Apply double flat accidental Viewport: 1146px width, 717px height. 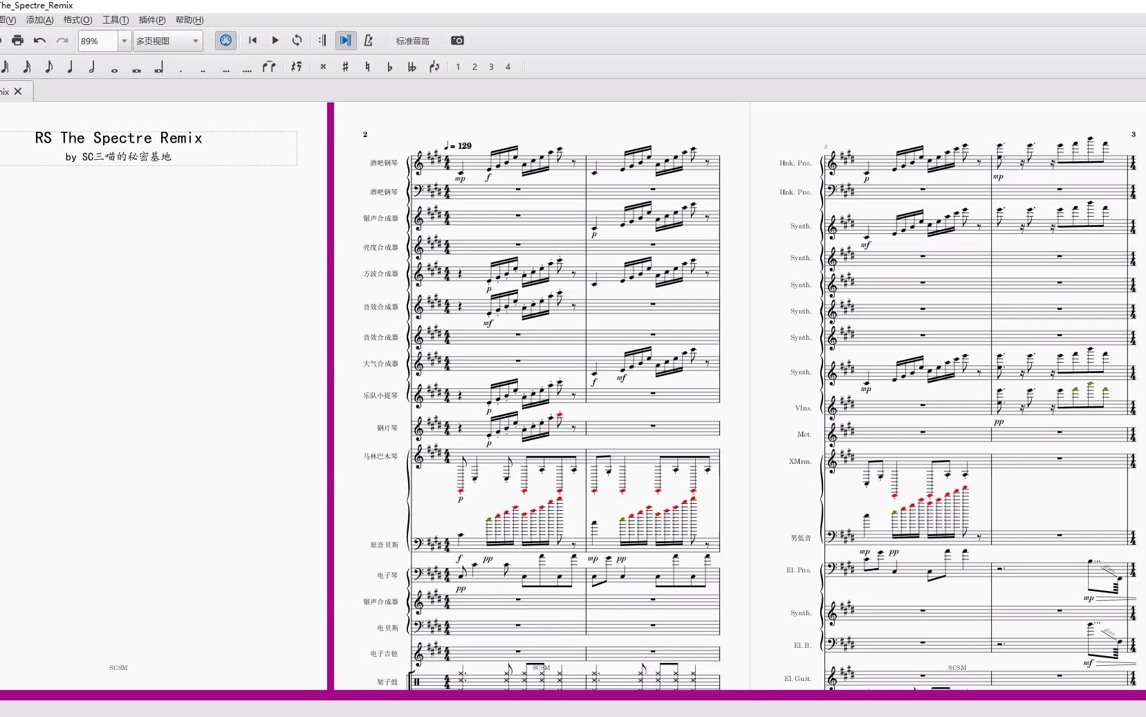(x=412, y=67)
